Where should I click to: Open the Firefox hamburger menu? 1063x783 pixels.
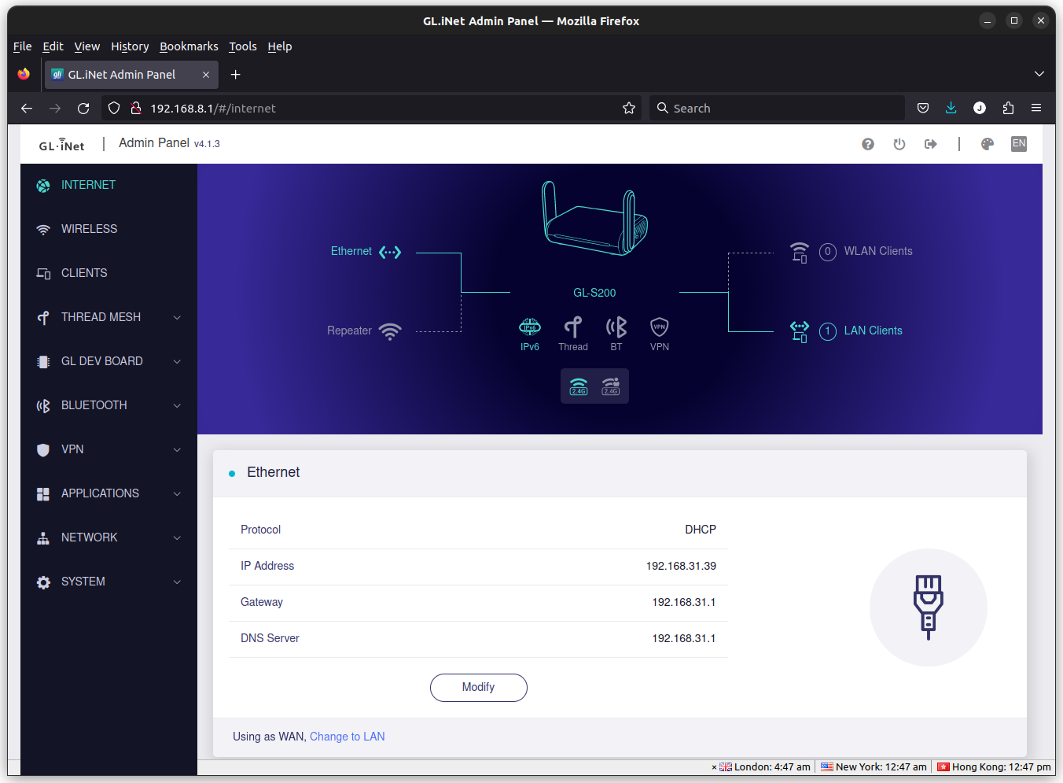1036,109
